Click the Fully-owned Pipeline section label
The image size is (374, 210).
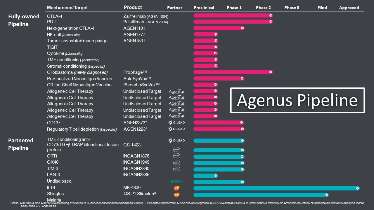[x=24, y=20]
